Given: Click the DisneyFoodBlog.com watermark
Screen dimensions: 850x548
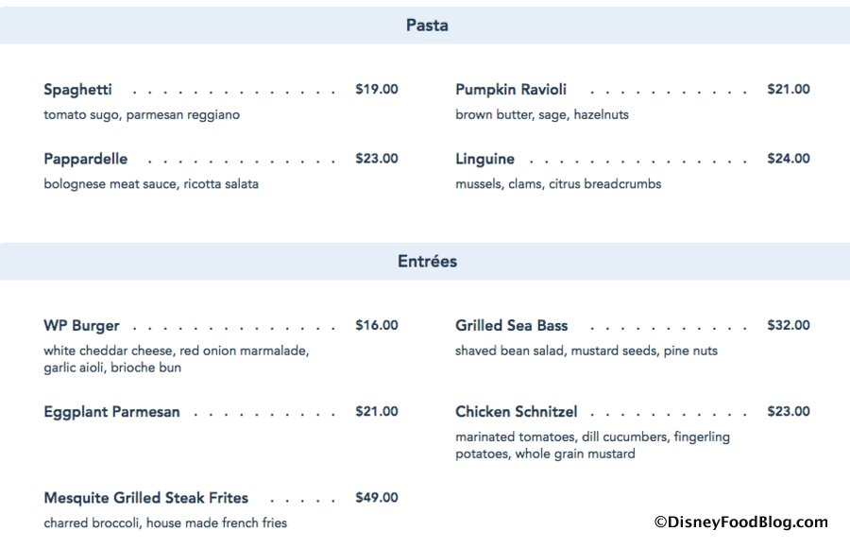Looking at the screenshot, I should click(740, 522).
